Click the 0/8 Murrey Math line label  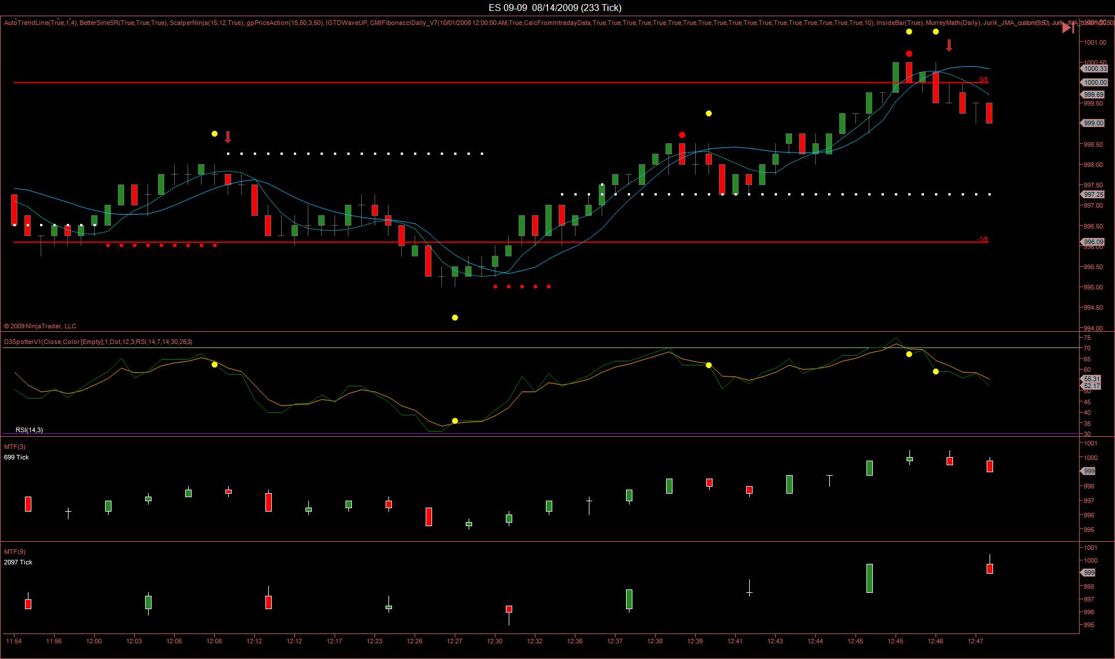click(x=983, y=79)
